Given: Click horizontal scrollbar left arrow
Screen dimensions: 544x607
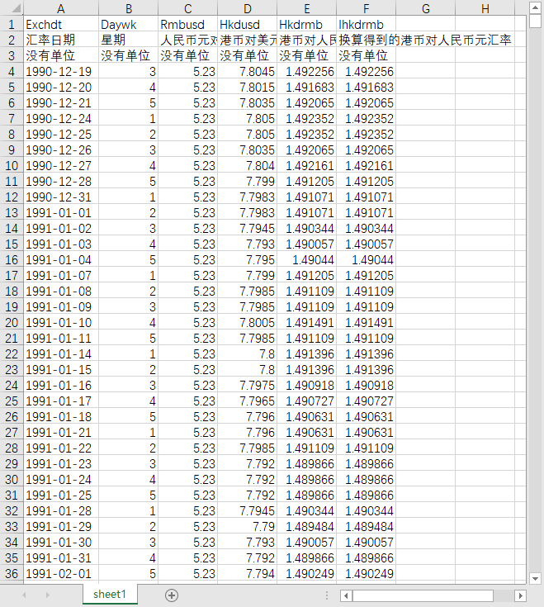Looking at the screenshot, I should [346, 595].
